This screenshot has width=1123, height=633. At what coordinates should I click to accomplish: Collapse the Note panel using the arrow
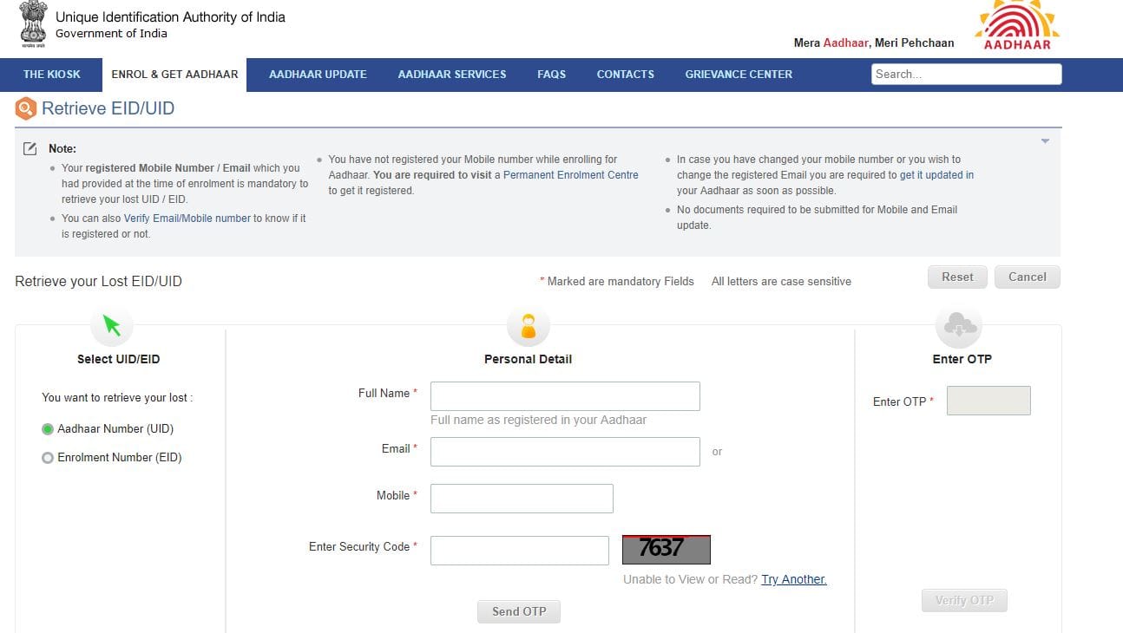click(1045, 141)
